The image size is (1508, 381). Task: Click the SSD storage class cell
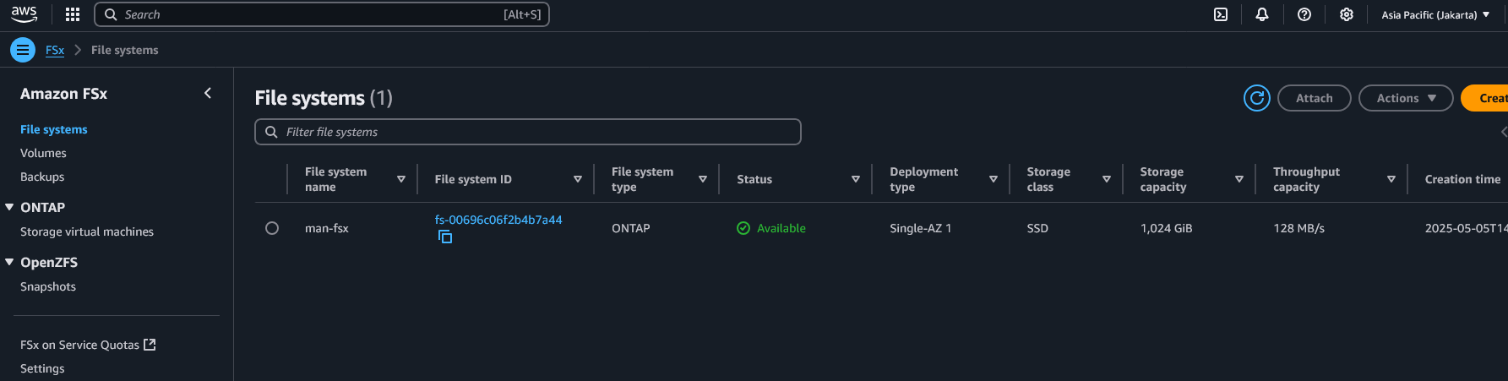pos(1037,228)
